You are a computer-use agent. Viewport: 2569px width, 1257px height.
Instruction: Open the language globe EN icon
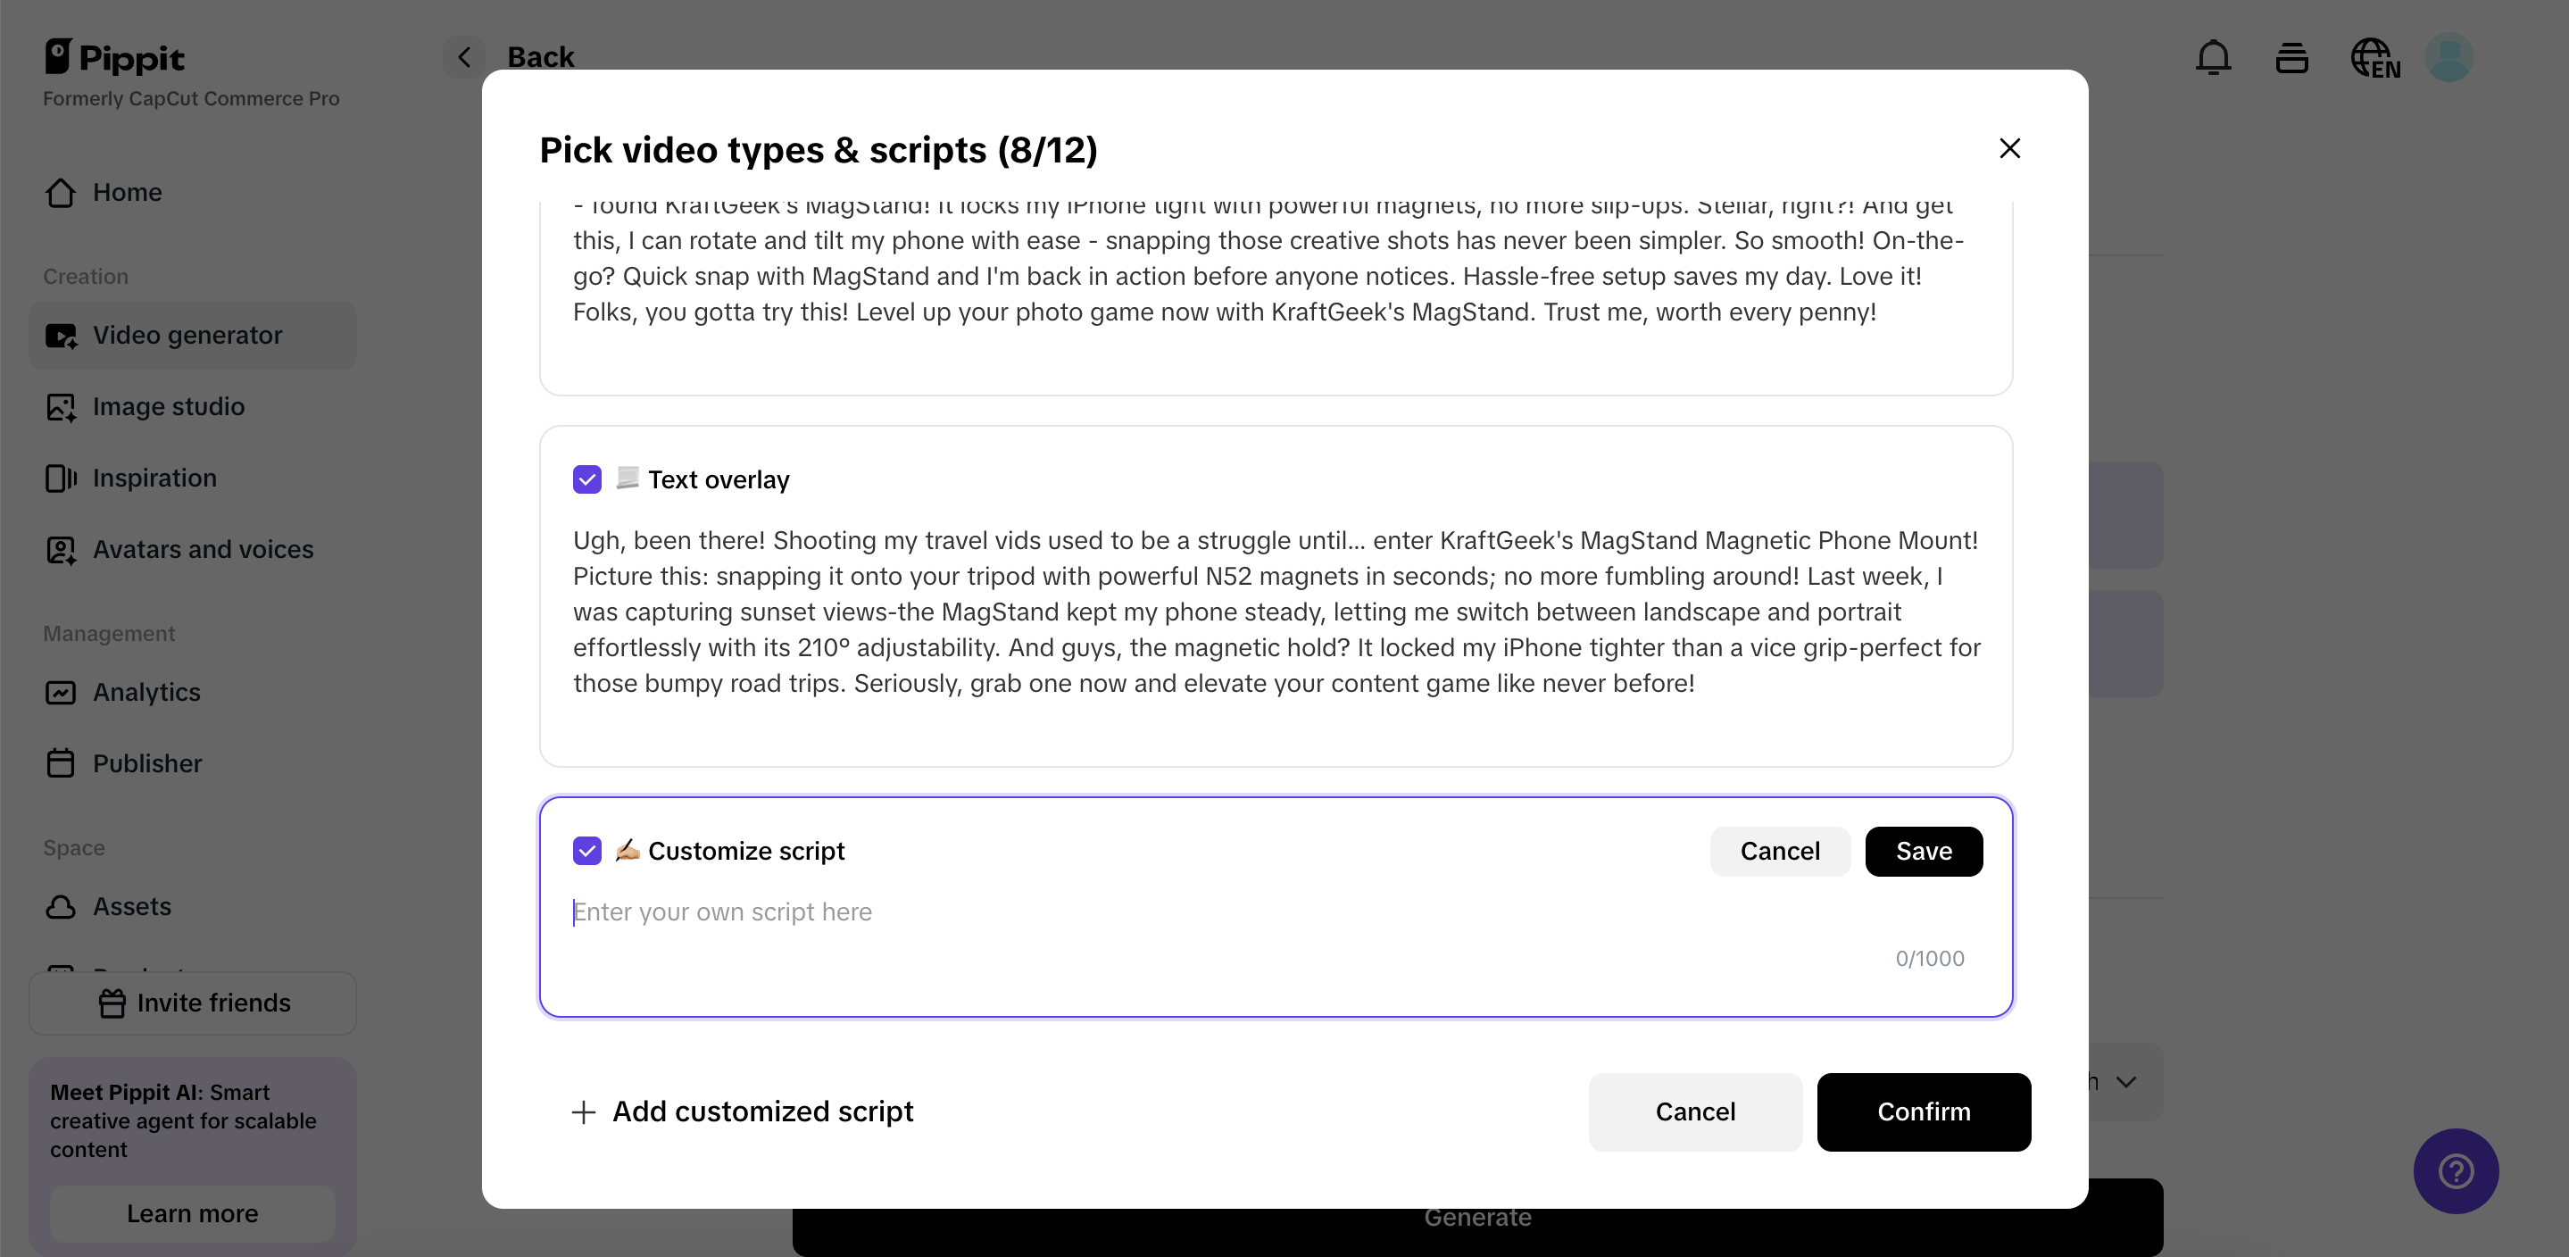[2374, 58]
